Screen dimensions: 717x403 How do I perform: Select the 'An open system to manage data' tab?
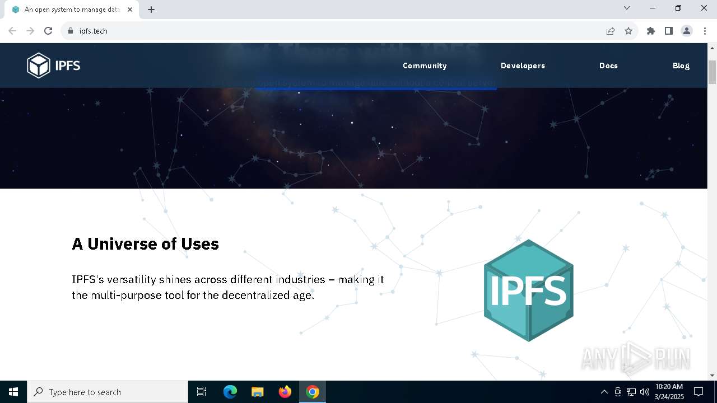(72, 10)
